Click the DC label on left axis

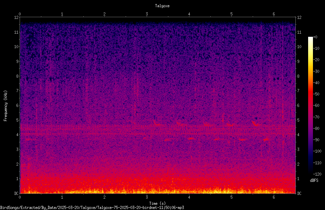(x=16, y=194)
